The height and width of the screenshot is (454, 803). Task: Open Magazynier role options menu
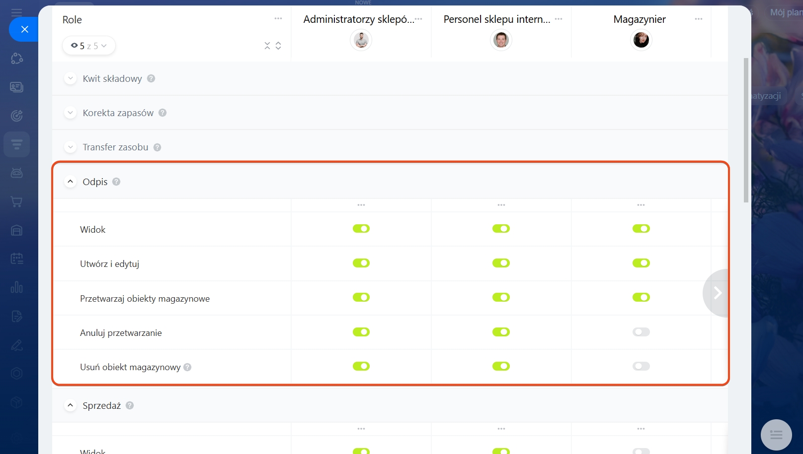[699, 19]
